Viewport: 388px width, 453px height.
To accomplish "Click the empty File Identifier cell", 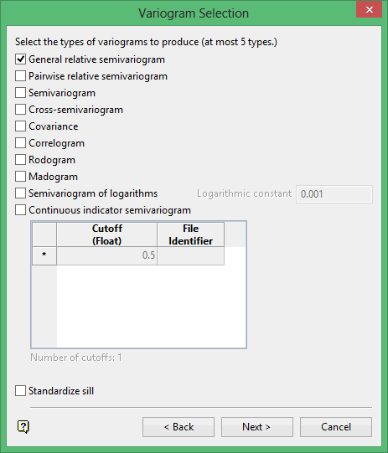I will click(190, 255).
